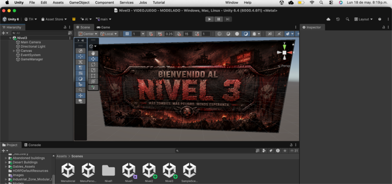
Task: Open the Unity Cloud icon
Action: coord(328,19)
